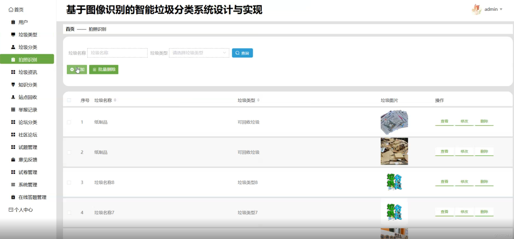Open the 系统管理 menu item

point(27,185)
